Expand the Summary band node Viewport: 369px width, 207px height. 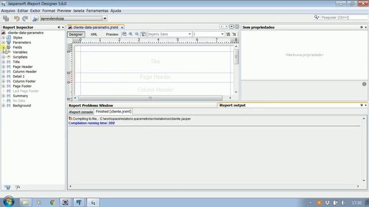(x=3, y=96)
